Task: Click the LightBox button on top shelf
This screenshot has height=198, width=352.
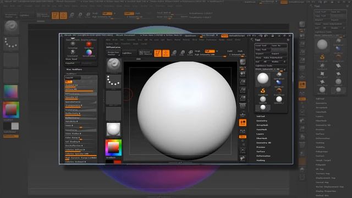Action: pyautogui.click(x=129, y=53)
